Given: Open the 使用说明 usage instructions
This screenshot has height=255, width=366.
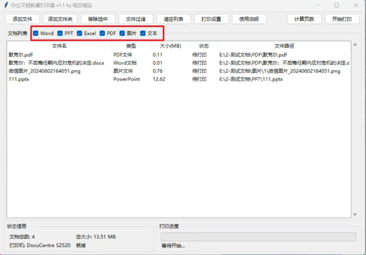Looking at the screenshot, I should tap(249, 19).
